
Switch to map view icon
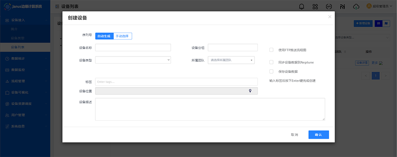pyautogui.click(x=386, y=23)
